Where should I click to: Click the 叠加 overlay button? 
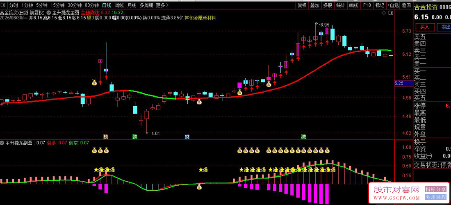tap(314, 5)
